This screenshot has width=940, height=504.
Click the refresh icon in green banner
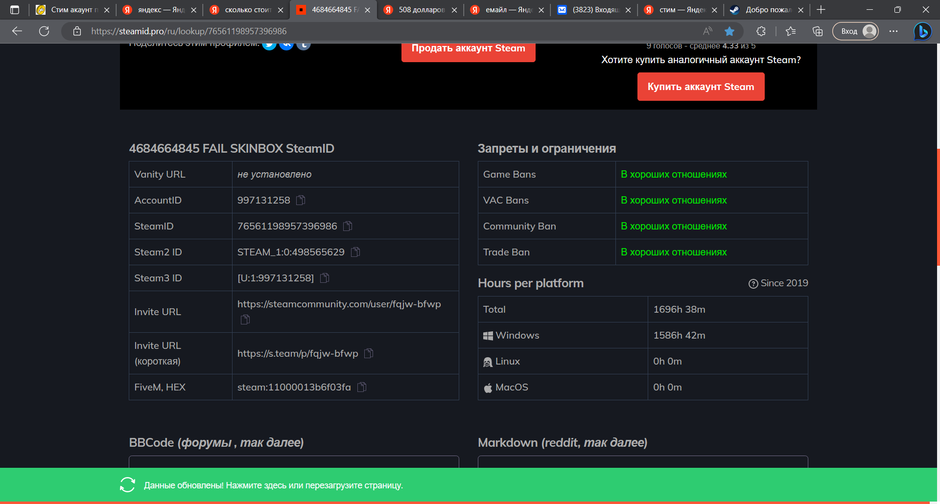127,485
